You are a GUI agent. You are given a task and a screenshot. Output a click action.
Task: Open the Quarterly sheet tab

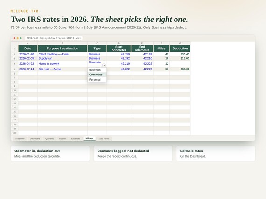tap(49, 139)
